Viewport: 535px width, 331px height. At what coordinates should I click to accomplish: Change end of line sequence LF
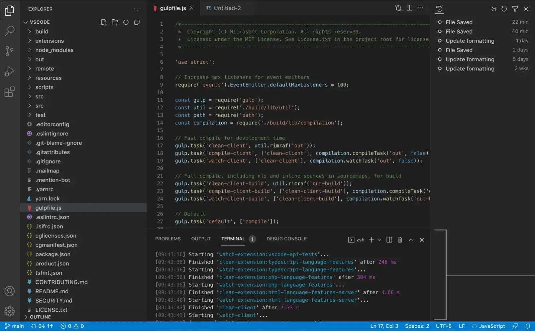(x=462, y=326)
